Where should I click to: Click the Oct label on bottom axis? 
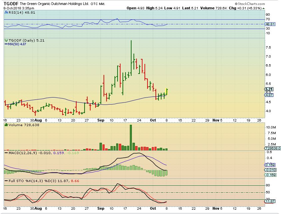(152, 209)
